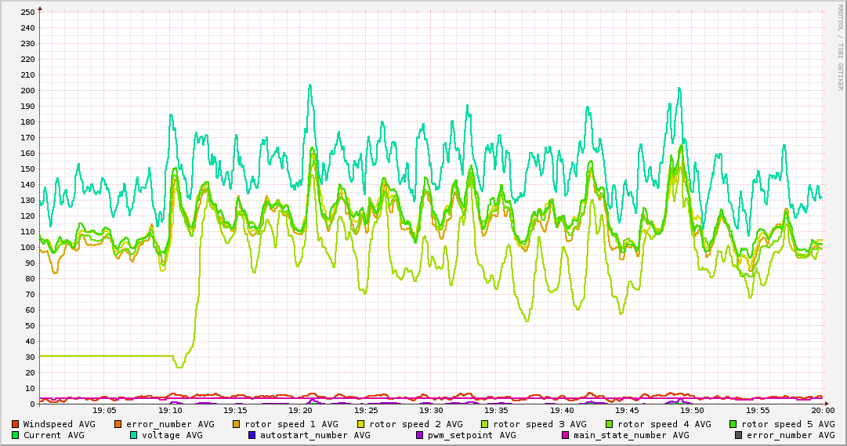Click the voltage AVG legend text

click(172, 435)
